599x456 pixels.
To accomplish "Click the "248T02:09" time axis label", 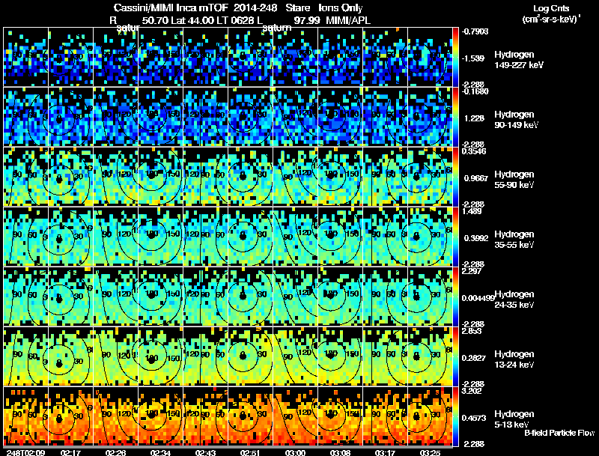I will click(x=26, y=452).
